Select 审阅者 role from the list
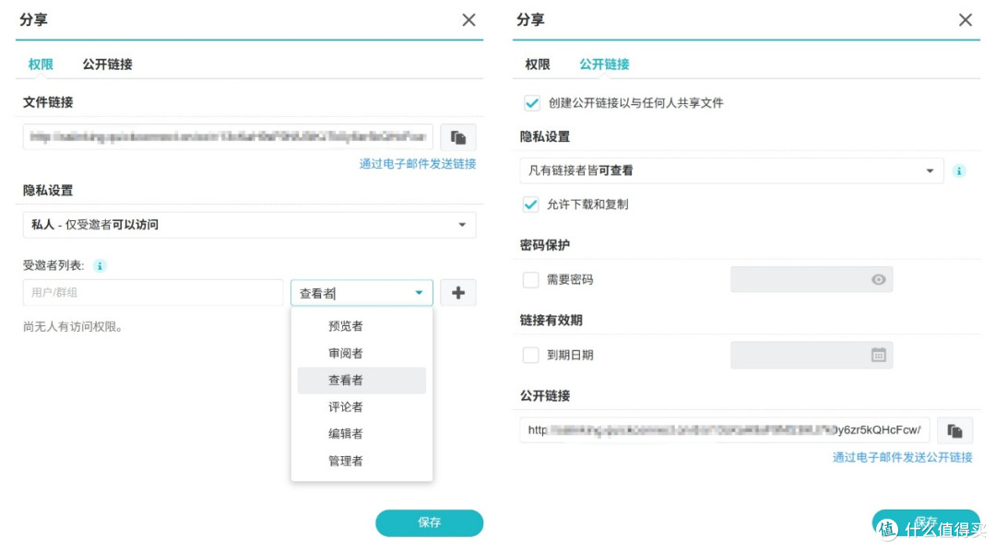 [362, 354]
